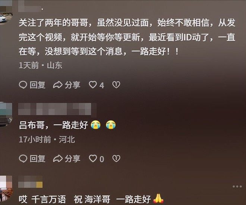Tap broken-heart dislike on Hebei comment

[x=116, y=159]
